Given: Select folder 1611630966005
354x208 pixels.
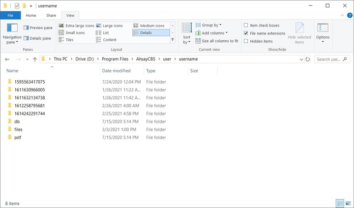Looking at the screenshot, I should [x=29, y=89].
